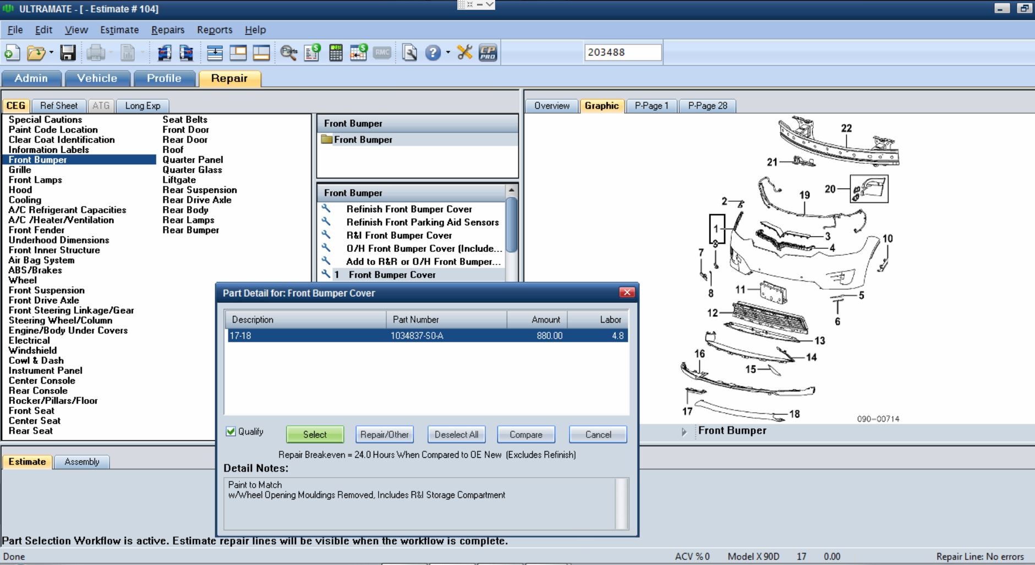Open the wrench and screwdriver tools icon
1035x565 pixels.
click(464, 53)
